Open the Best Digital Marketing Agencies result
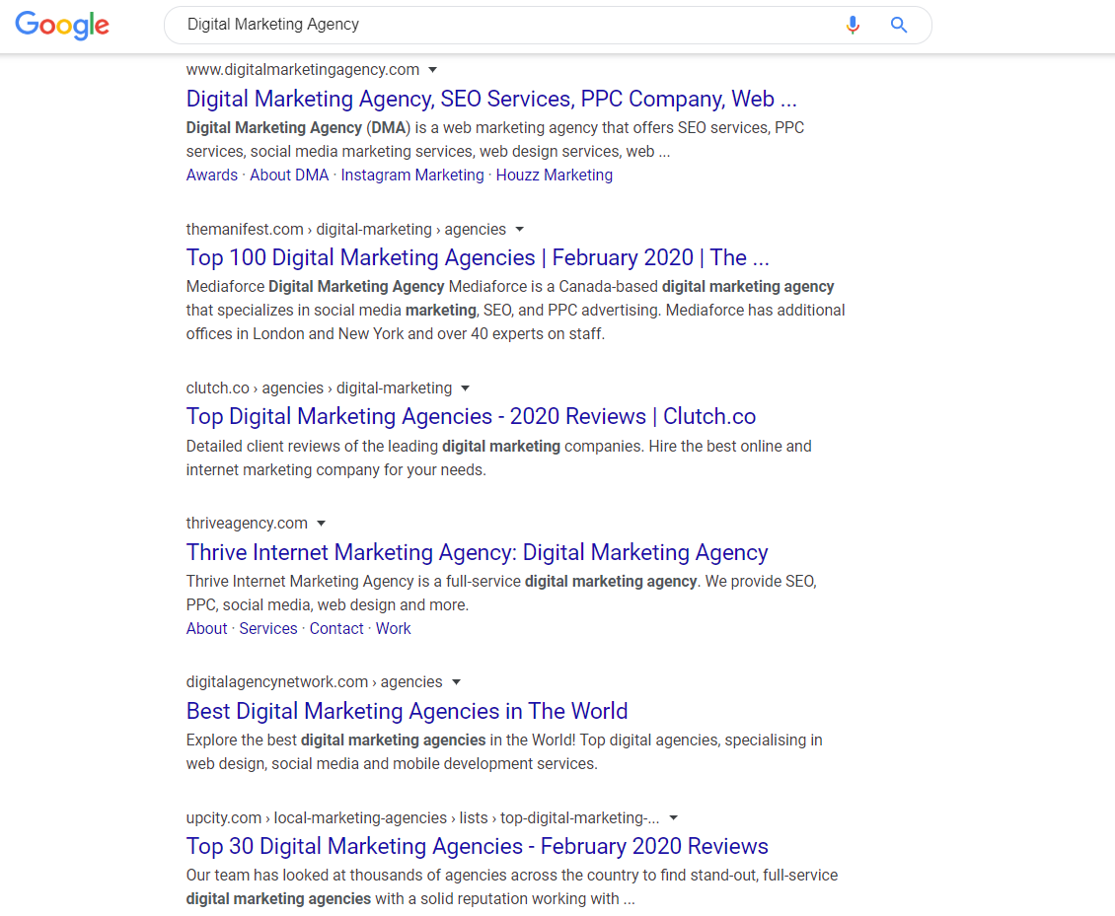The height and width of the screenshot is (916, 1115). click(407, 711)
